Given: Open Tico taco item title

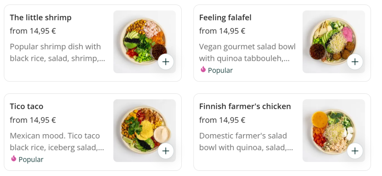Looking at the screenshot, I should point(26,106).
